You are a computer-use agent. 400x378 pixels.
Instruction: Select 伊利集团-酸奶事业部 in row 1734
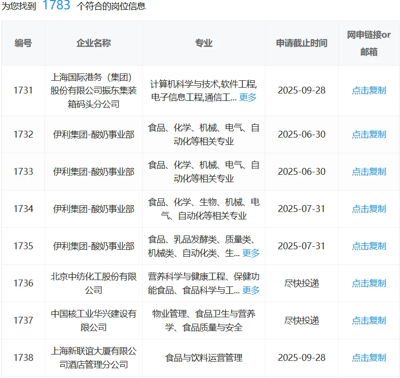point(94,209)
